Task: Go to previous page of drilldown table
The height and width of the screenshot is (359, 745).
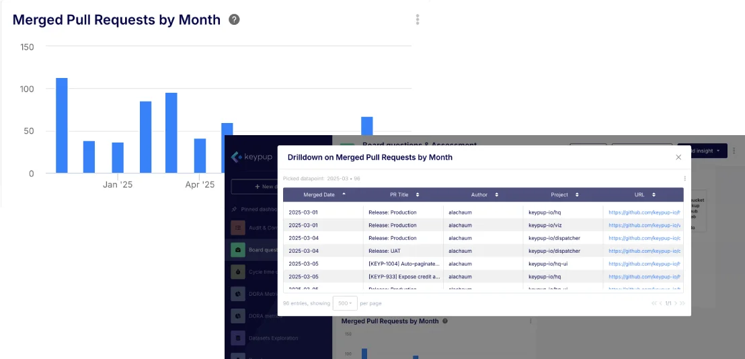Action: tap(660, 303)
